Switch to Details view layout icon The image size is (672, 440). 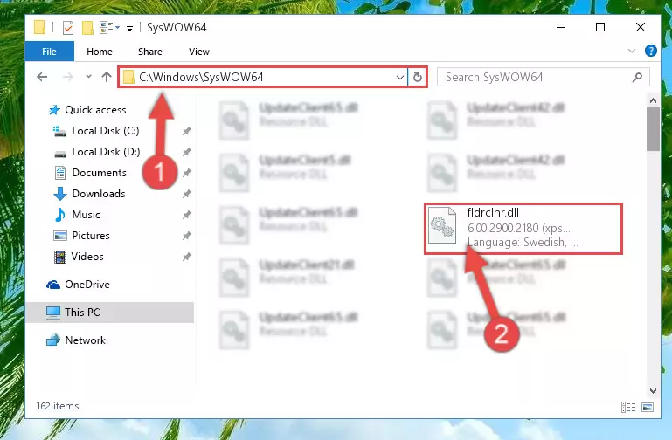tap(628, 408)
